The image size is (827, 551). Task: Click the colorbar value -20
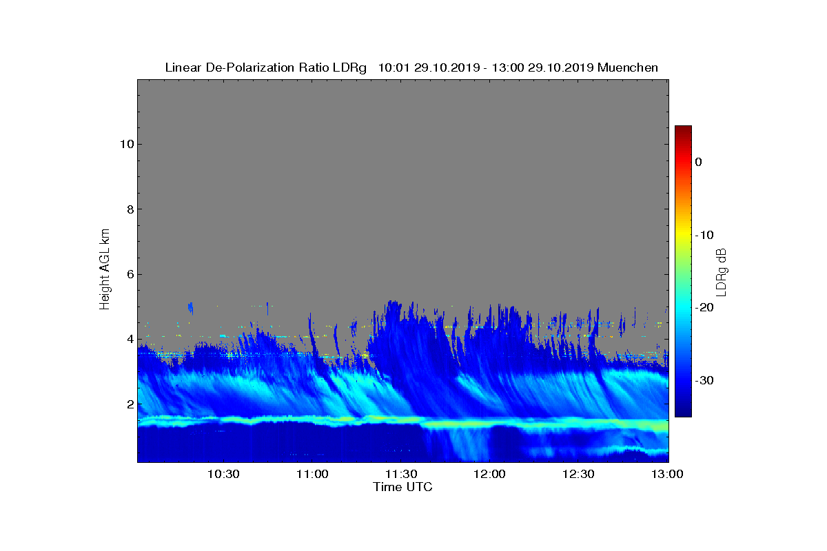[704, 308]
